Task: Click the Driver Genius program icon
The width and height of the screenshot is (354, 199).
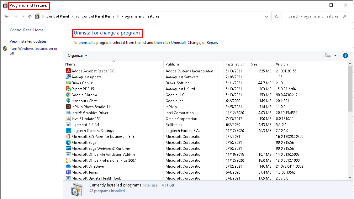Action: pyautogui.click(x=68, y=83)
